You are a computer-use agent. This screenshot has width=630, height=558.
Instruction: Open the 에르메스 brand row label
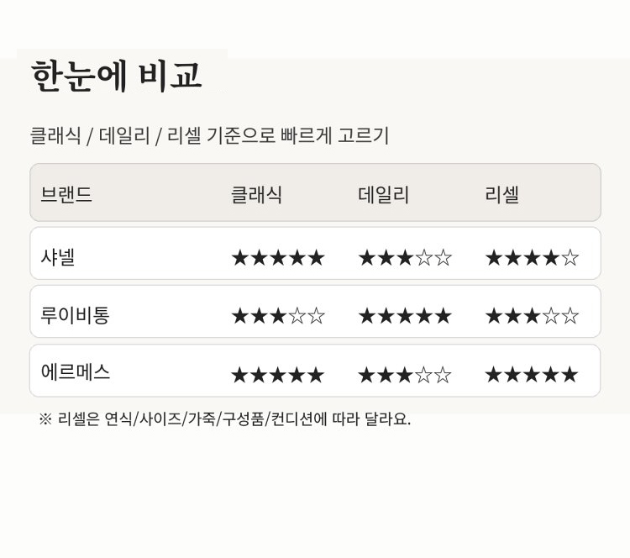75,372
